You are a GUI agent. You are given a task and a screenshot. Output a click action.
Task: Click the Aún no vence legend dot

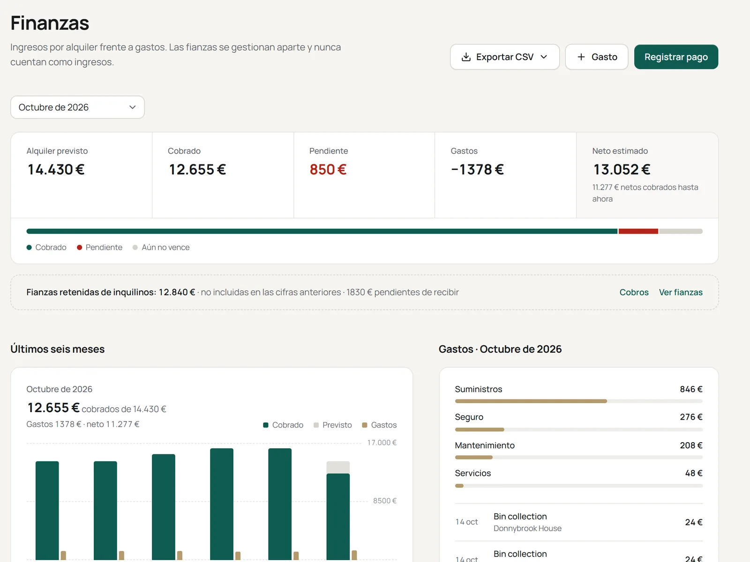point(135,247)
